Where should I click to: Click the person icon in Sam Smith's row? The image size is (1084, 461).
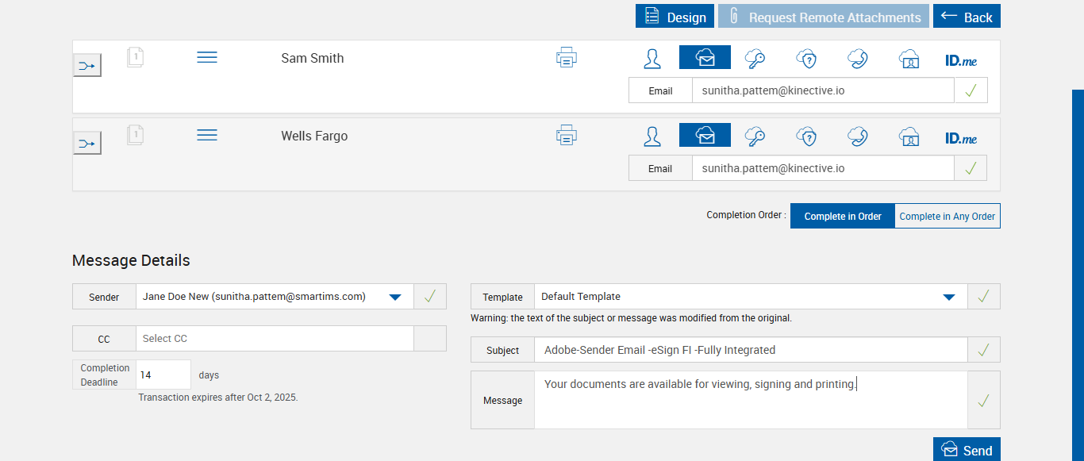(652, 58)
